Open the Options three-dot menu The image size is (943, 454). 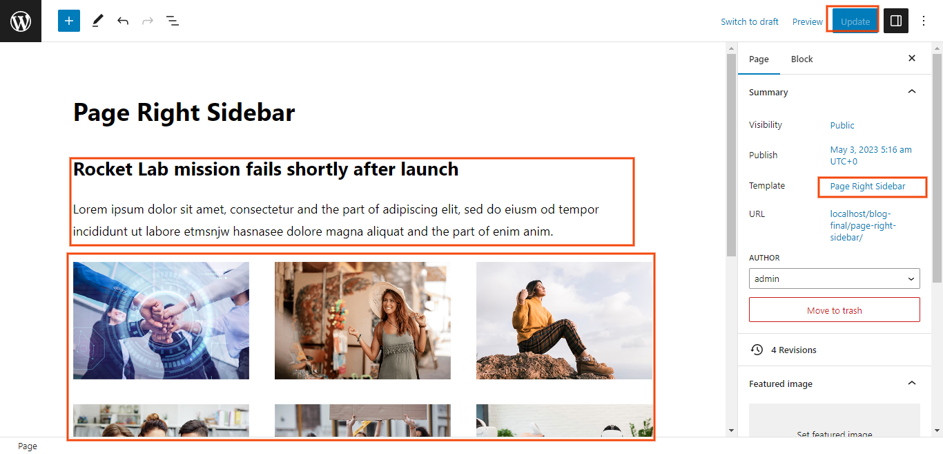click(x=924, y=21)
